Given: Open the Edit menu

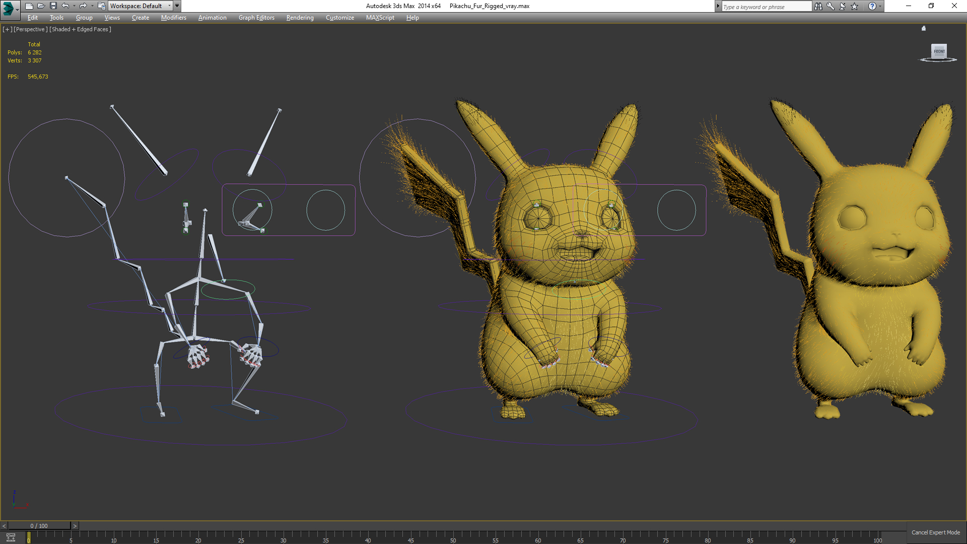Looking at the screenshot, I should pos(33,18).
